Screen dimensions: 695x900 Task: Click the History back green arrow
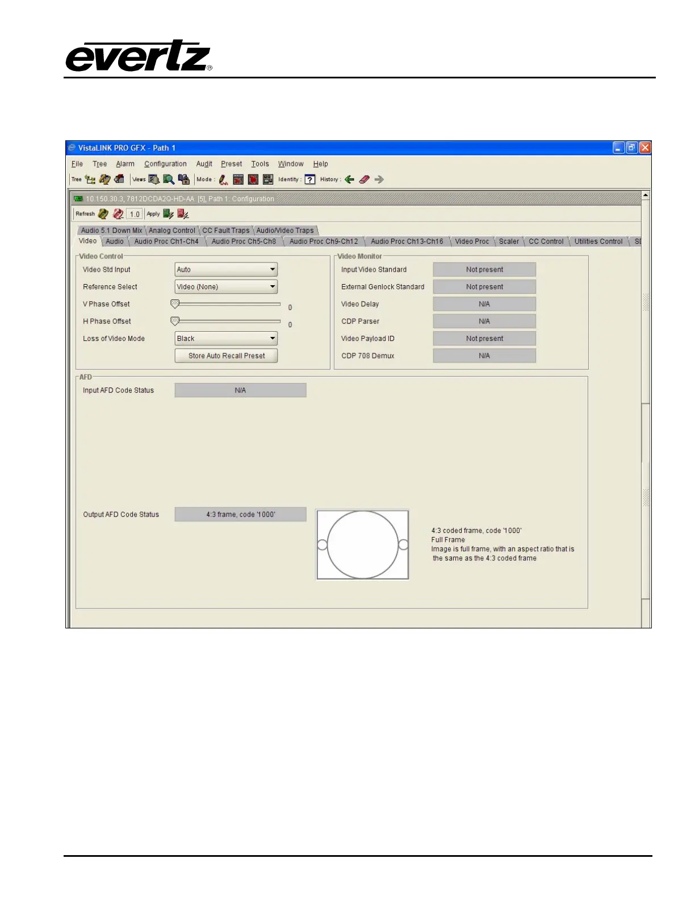coord(349,180)
